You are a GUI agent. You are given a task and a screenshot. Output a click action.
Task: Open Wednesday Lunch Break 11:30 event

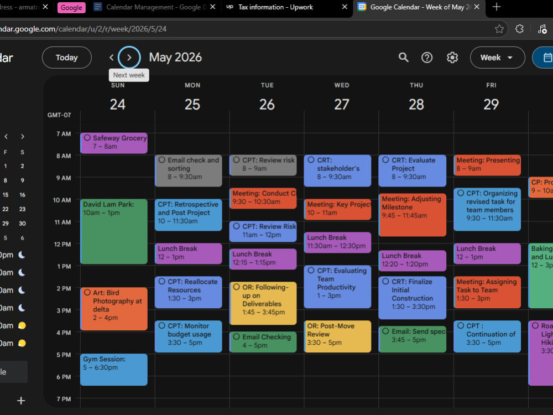(x=338, y=242)
